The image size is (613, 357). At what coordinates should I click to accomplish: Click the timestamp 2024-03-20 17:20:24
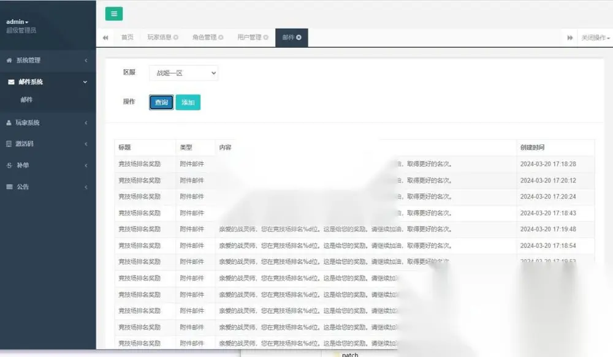coord(548,197)
